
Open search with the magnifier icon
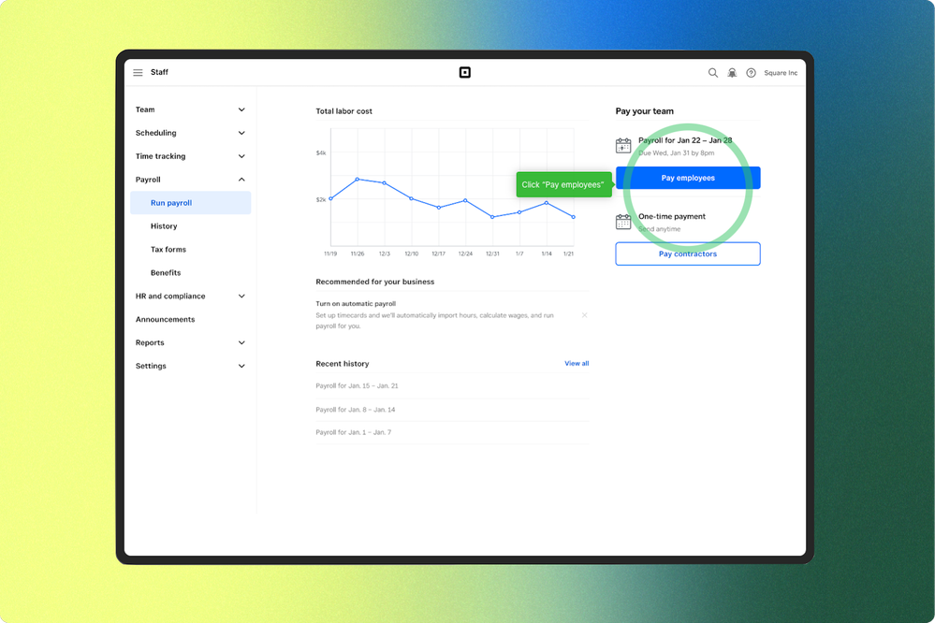coord(713,73)
